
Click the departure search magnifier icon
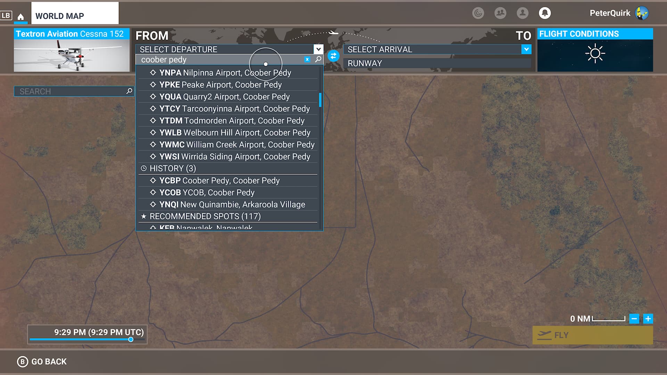[318, 59]
